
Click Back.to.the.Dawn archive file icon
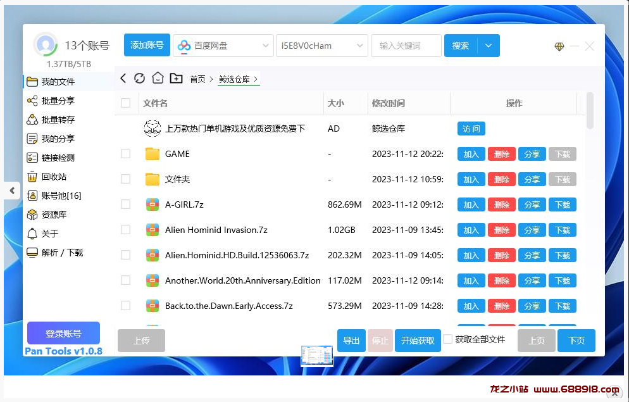153,306
